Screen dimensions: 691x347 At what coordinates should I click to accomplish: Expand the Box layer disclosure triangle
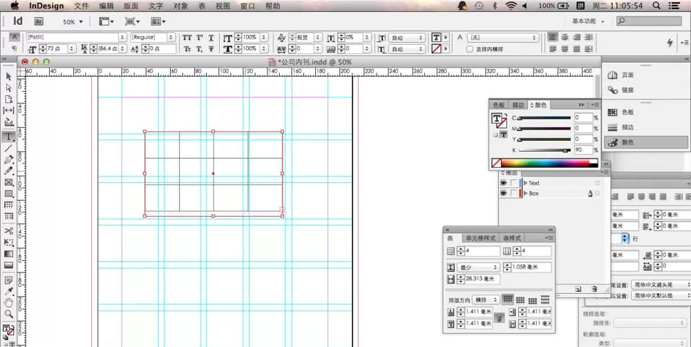525,193
